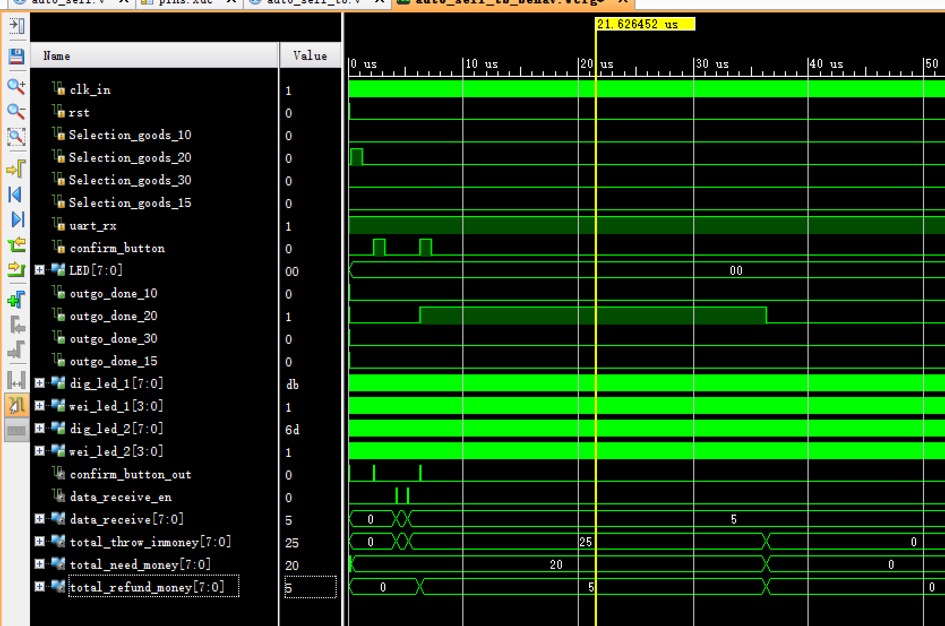Screen dimensions: 945x626
Task: Click the Swap Cursors icon
Action: click(16, 380)
